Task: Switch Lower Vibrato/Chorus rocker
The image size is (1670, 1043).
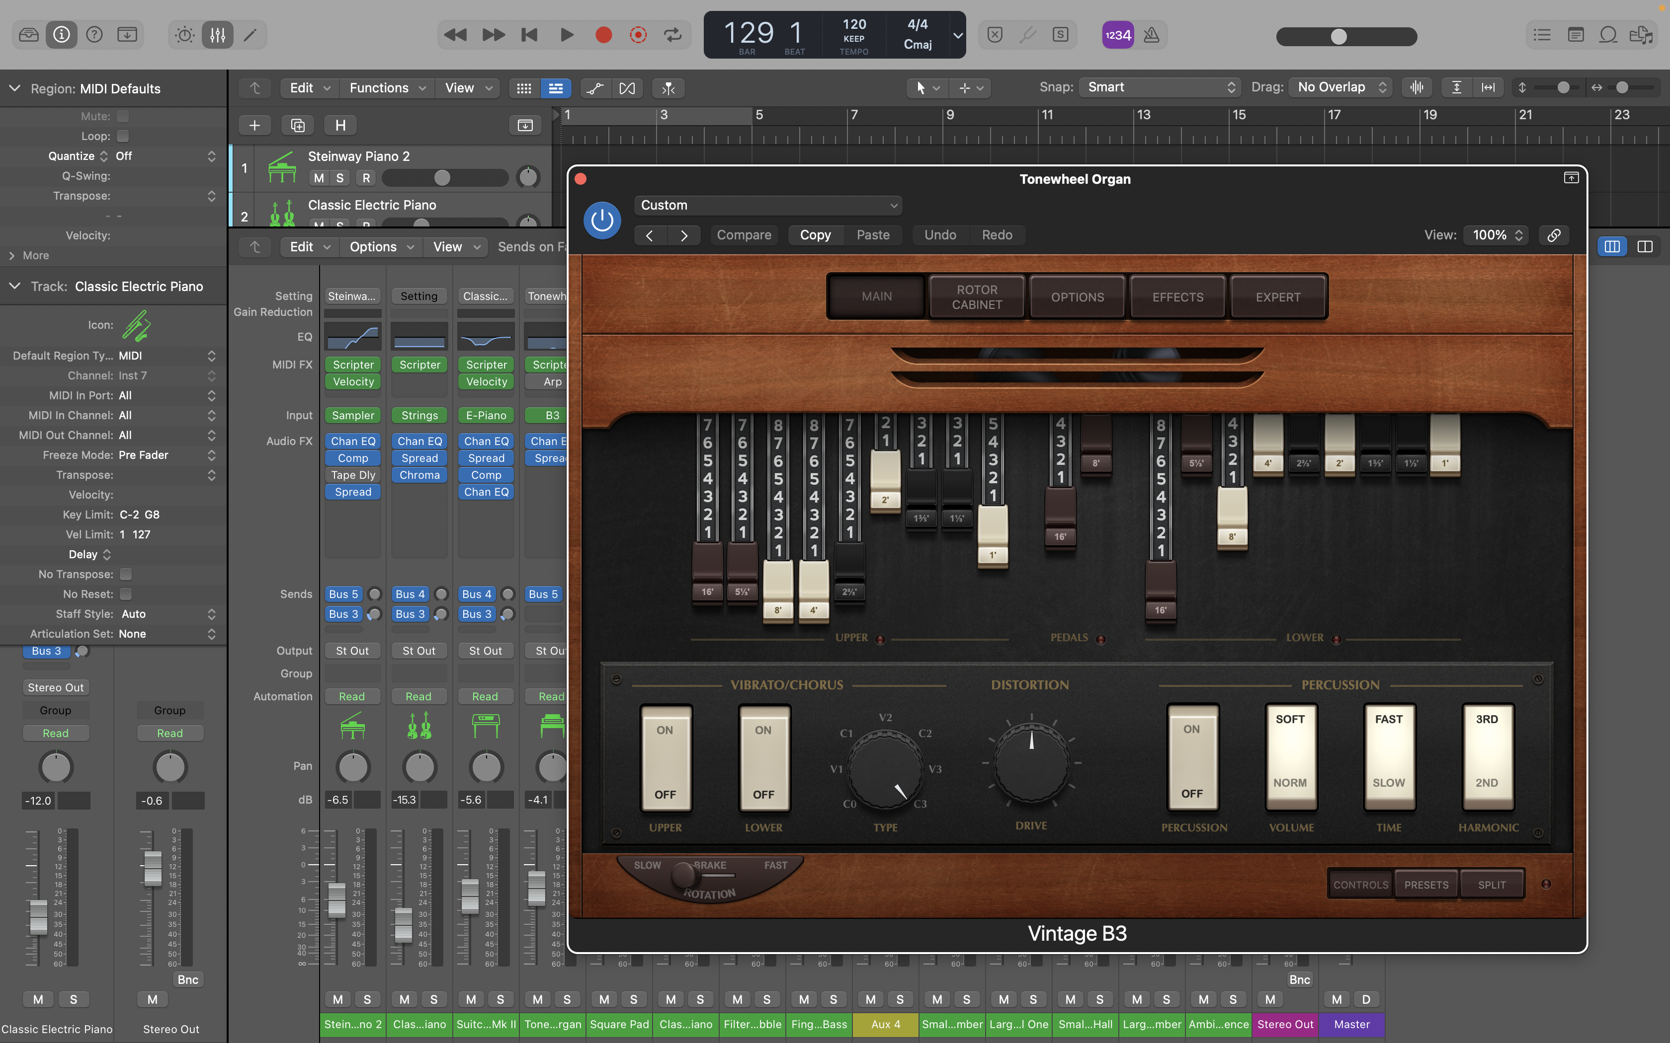Action: point(763,759)
